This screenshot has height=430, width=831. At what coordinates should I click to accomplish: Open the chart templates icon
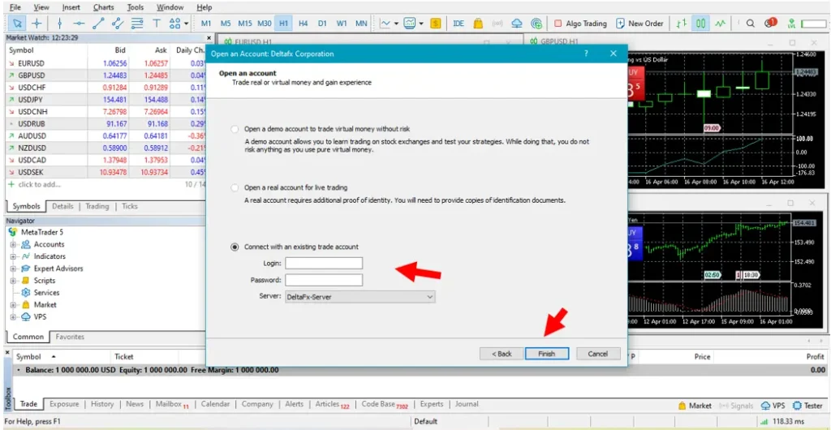point(410,24)
